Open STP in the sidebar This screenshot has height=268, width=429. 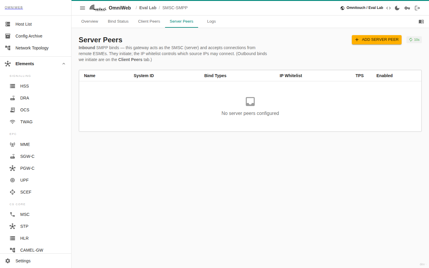[x=36, y=226]
